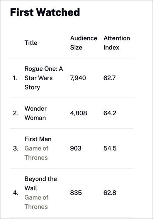The height and width of the screenshot is (219, 153).
Task: Sort by Attention Index column header
Action: click(117, 43)
